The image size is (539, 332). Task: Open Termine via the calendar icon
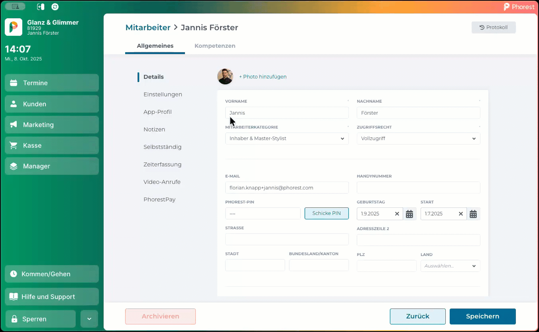[x=14, y=83]
